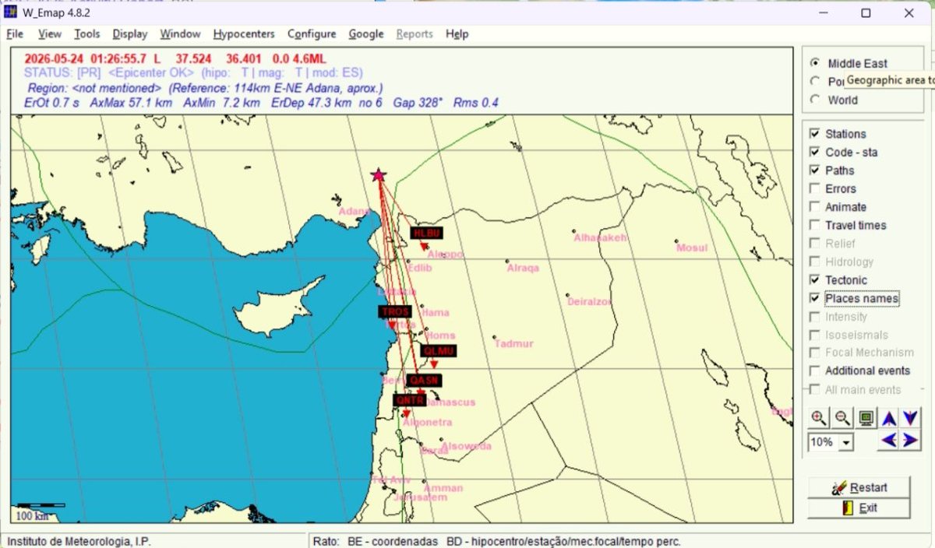Viewport: 935px width, 548px height.
Task: Open the Help menu
Action: [x=457, y=34]
